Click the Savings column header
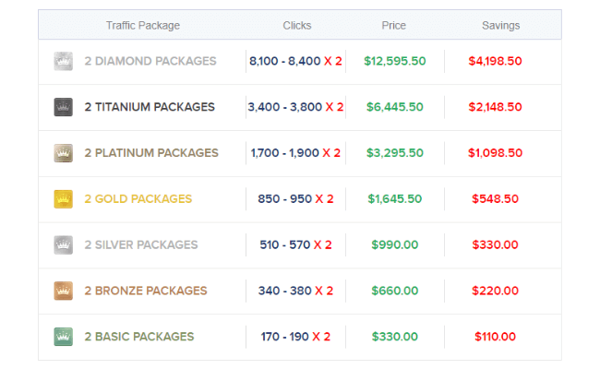 [x=500, y=26]
